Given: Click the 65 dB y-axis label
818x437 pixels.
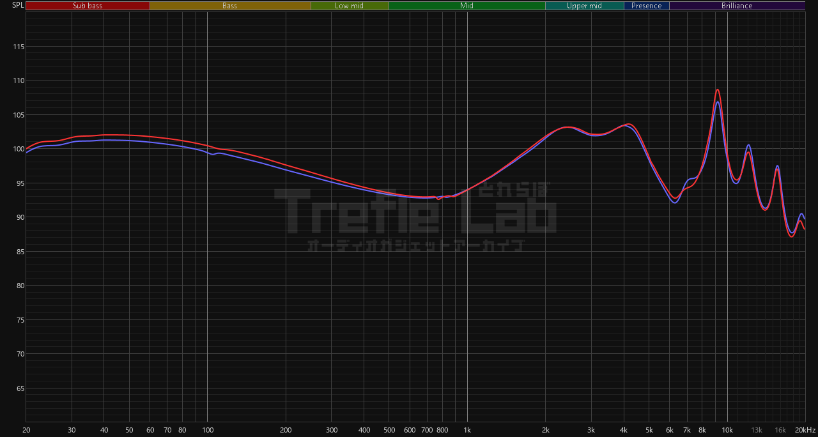Looking at the screenshot, I should (x=19, y=388).
